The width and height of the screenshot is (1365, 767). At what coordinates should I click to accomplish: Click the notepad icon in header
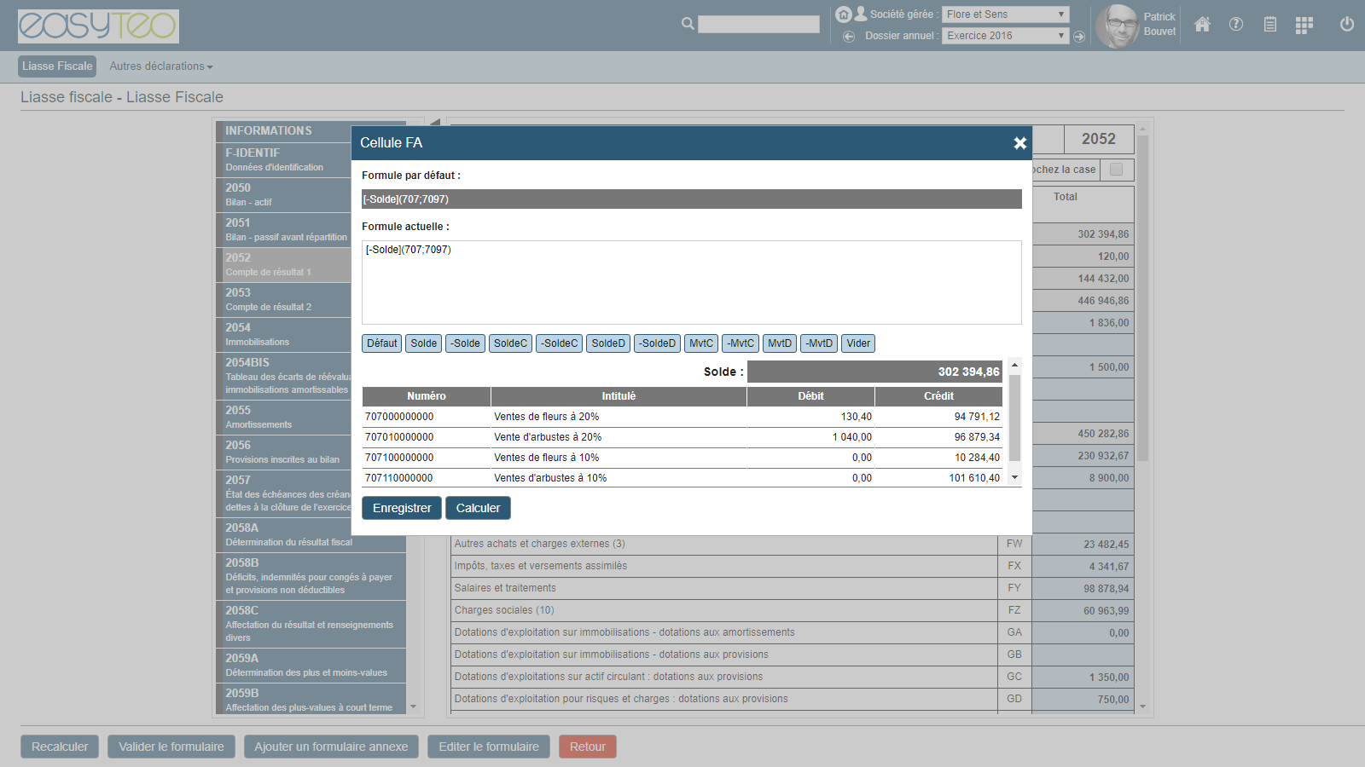[x=1269, y=25]
